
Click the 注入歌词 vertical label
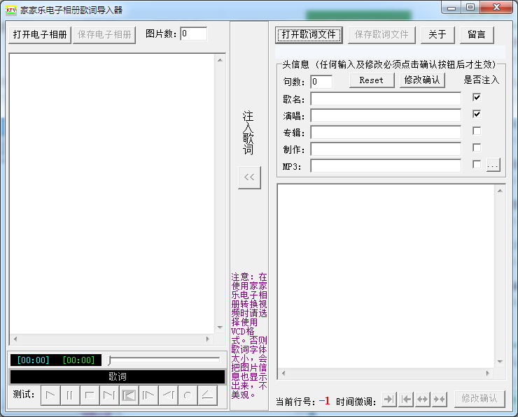pyautogui.click(x=248, y=133)
